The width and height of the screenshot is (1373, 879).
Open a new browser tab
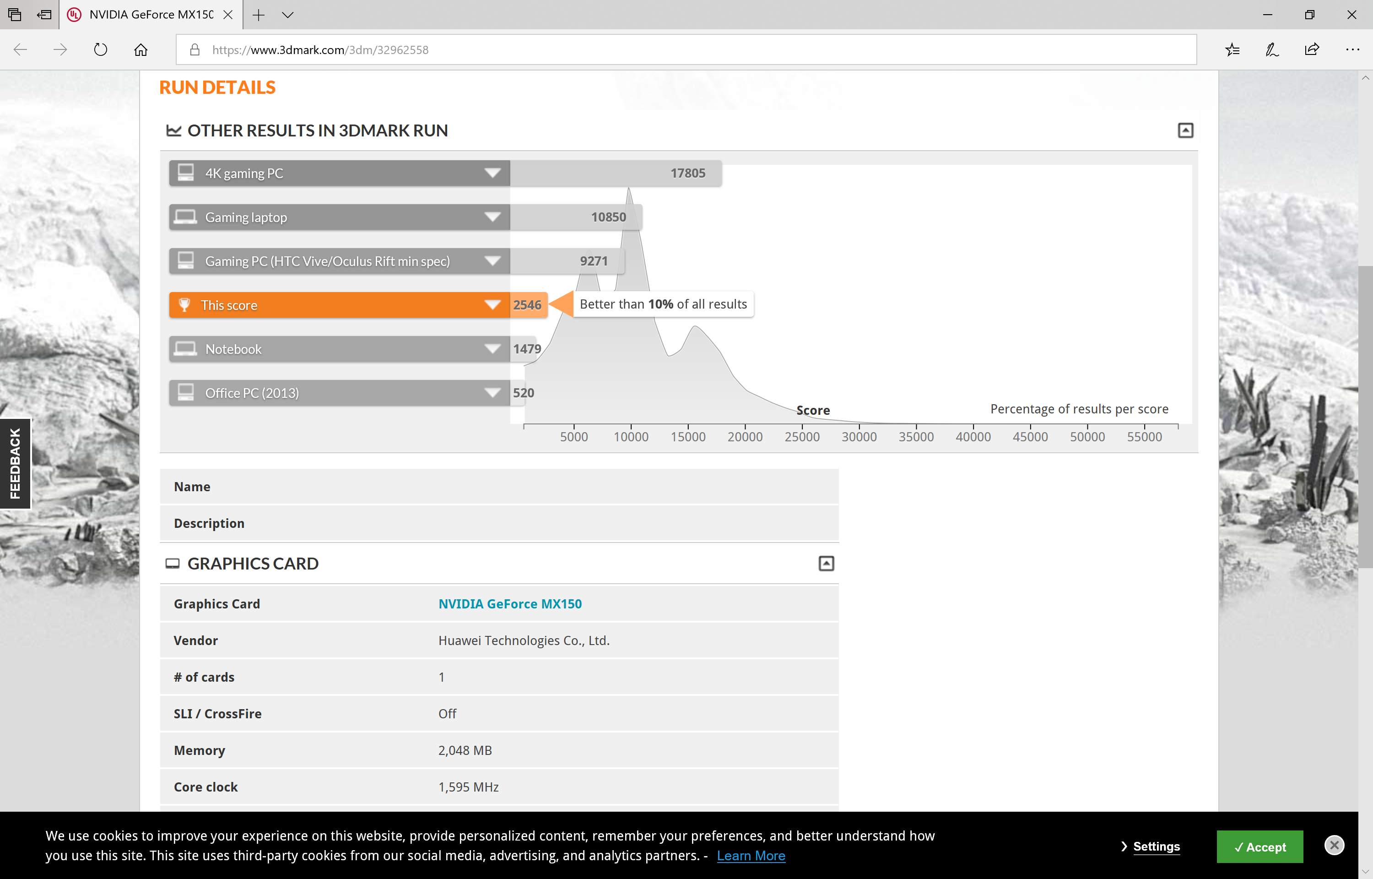click(259, 15)
